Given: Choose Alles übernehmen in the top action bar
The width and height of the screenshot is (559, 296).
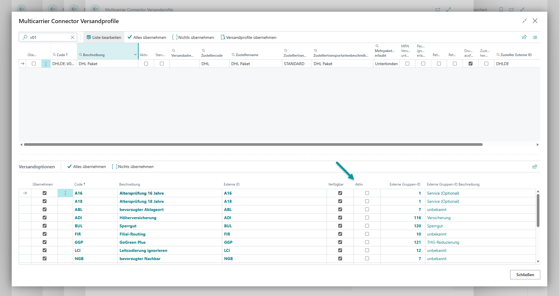Looking at the screenshot, I should [x=147, y=37].
